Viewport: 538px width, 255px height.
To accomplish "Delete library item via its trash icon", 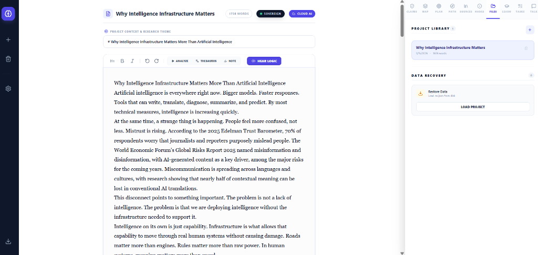I will [526, 48].
